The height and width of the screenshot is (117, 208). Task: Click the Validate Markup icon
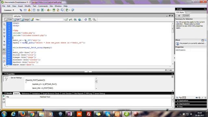[x=71, y=19]
